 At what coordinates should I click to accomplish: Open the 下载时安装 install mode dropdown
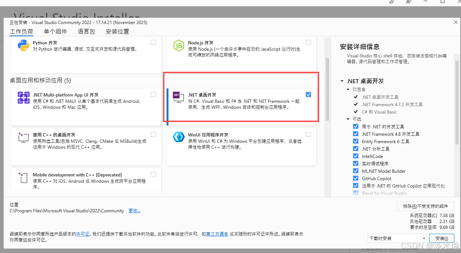(397, 239)
